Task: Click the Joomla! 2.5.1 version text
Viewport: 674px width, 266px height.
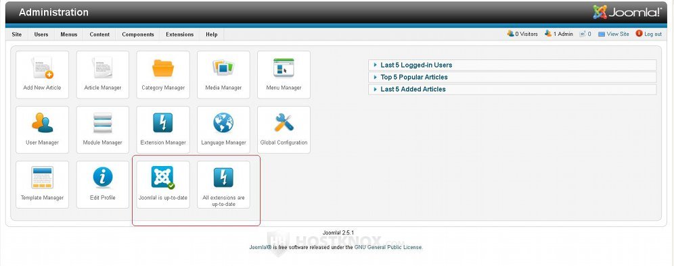Action: 338,233
